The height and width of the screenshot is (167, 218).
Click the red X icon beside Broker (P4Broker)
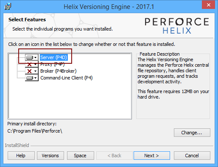tap(30, 71)
